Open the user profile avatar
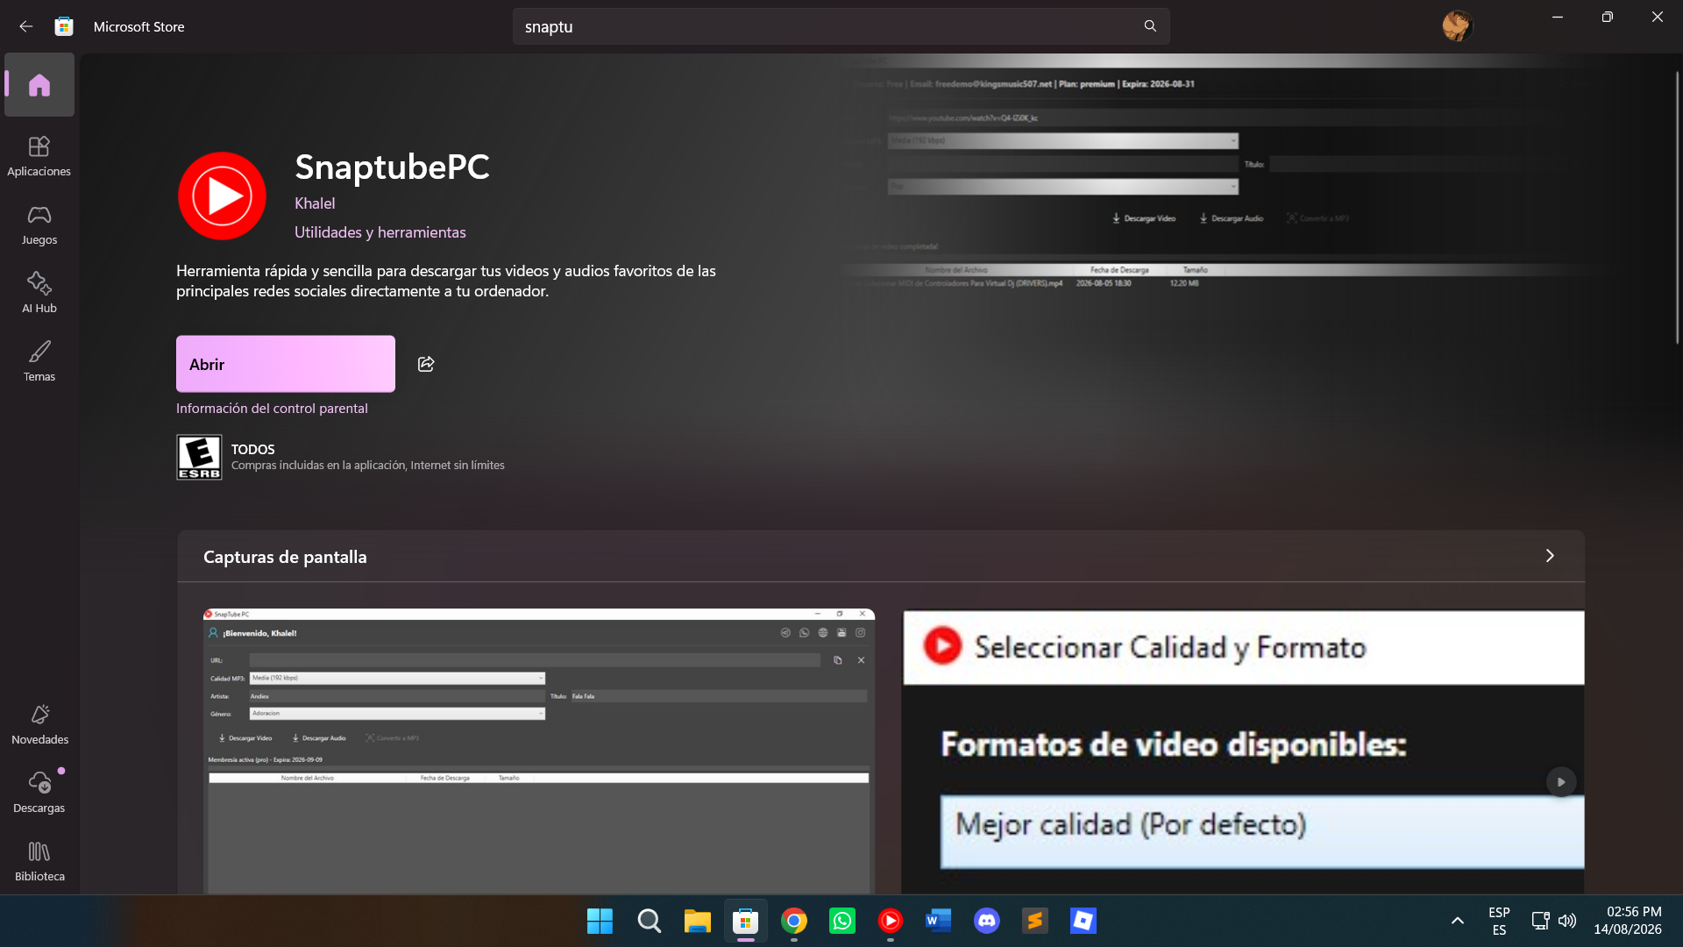 pyautogui.click(x=1456, y=26)
